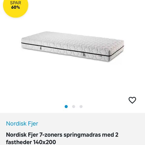Select the first blue carousel dot
Viewport: 145px width, 145px height.
pyautogui.click(x=66, y=107)
